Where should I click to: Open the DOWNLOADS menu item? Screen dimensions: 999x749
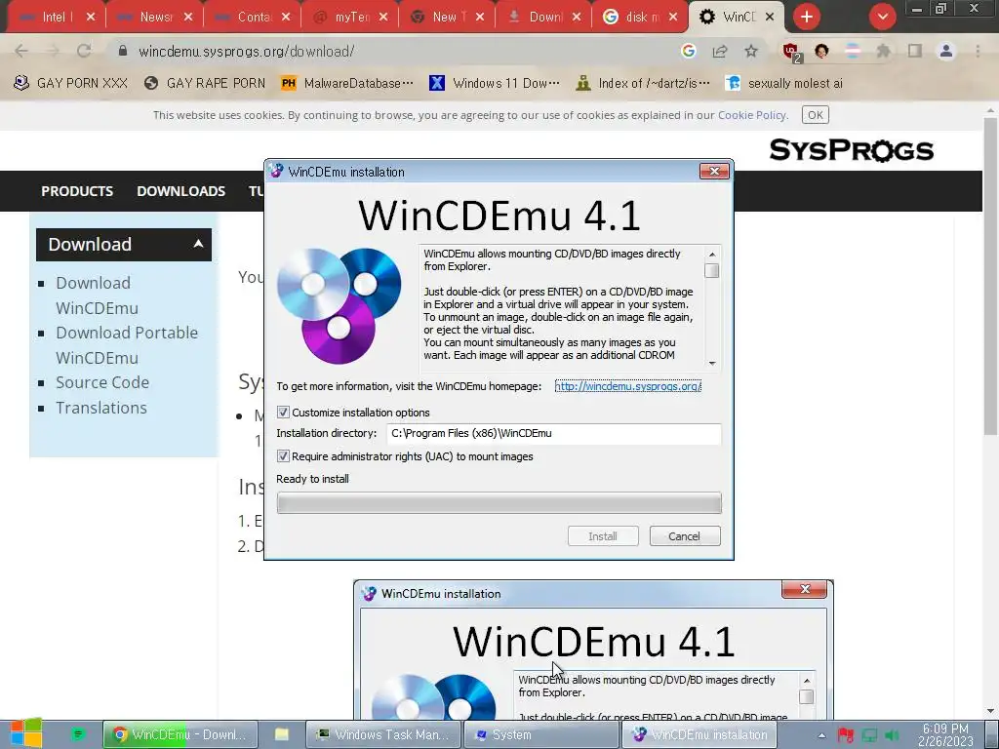[180, 191]
